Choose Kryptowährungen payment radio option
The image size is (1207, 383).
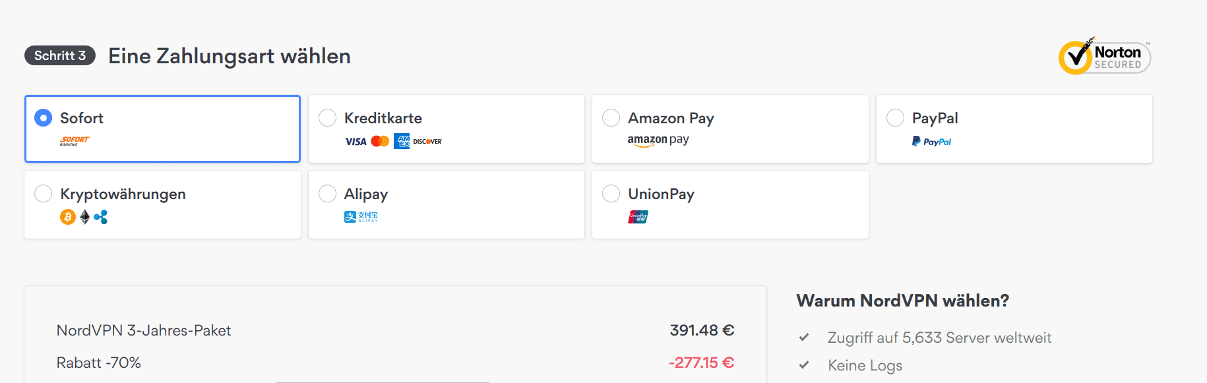tap(43, 194)
